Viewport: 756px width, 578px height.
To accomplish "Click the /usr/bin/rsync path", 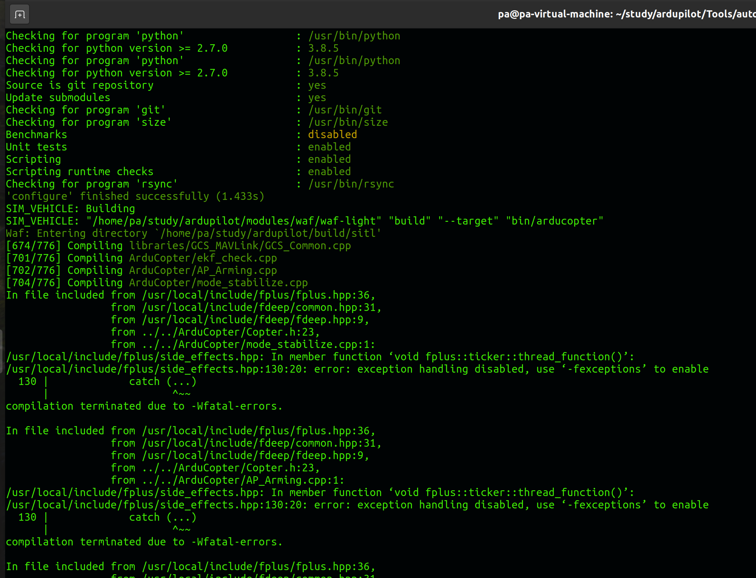I will click(351, 184).
